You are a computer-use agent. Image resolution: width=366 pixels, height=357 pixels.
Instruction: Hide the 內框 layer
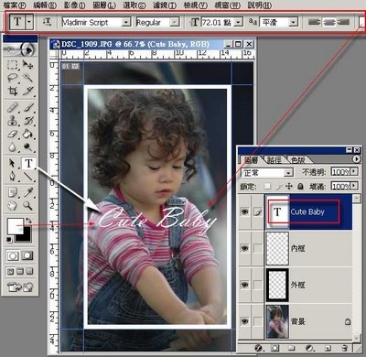244,248
